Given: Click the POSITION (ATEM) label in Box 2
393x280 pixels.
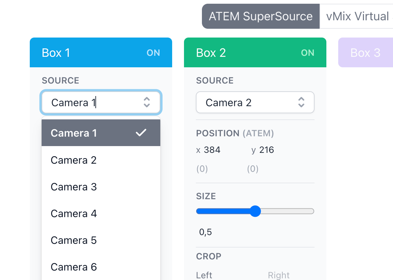Looking at the screenshot, I should coord(235,133).
